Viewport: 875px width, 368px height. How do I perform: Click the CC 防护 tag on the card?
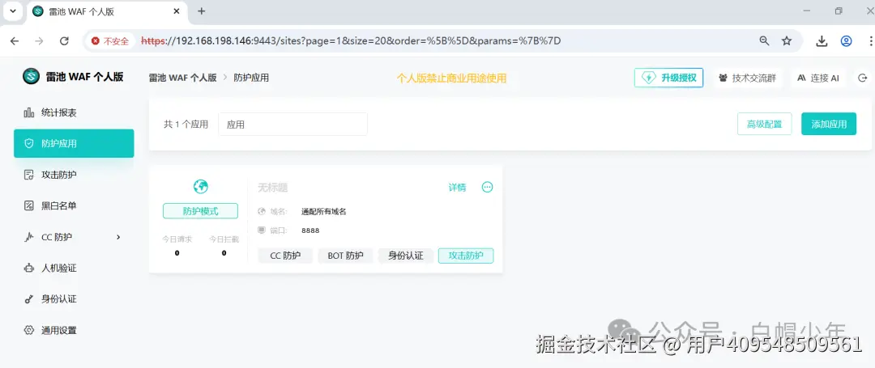coord(285,256)
